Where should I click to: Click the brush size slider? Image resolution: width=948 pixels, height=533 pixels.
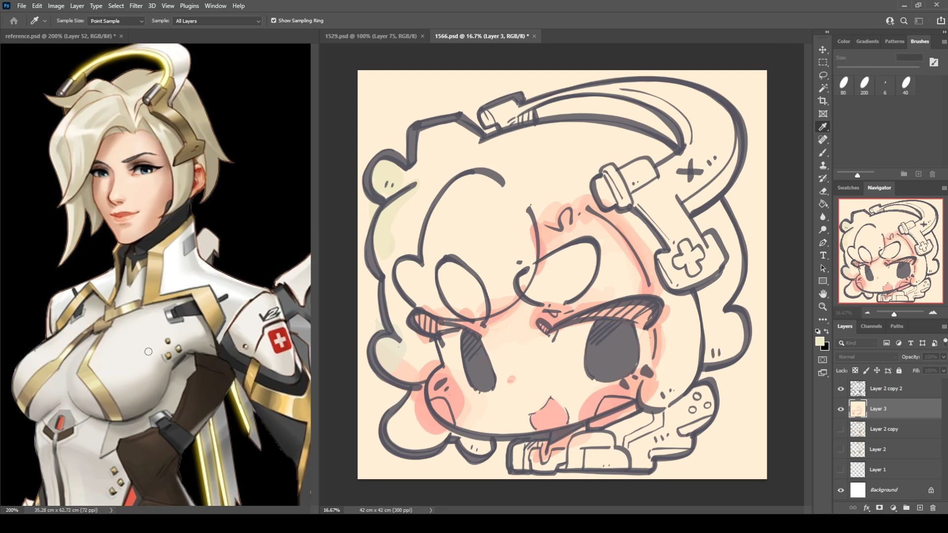[x=878, y=67]
